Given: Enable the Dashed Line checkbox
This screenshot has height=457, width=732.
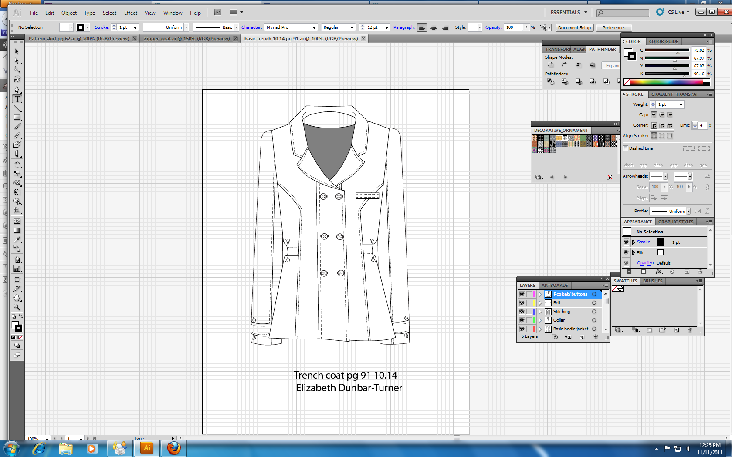Looking at the screenshot, I should 626,148.
